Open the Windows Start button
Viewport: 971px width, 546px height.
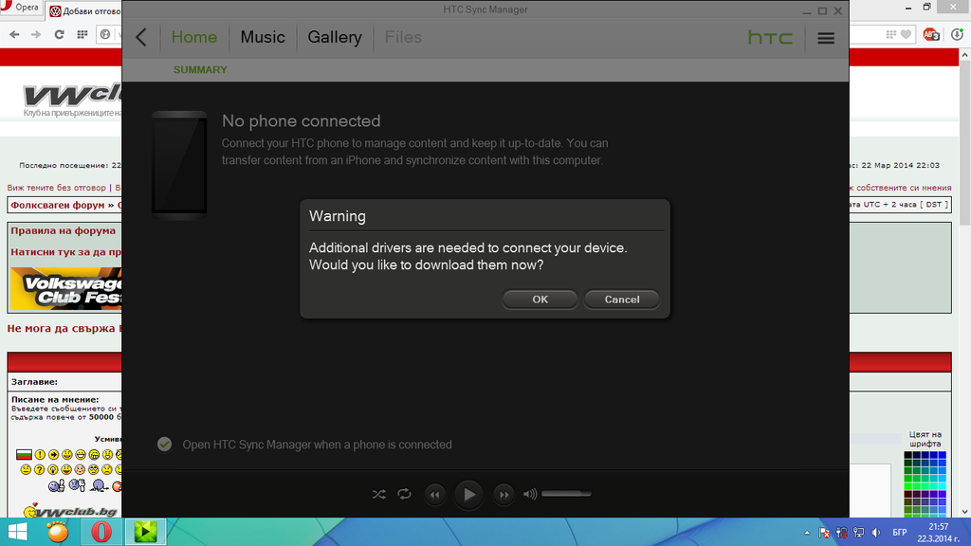tap(17, 532)
